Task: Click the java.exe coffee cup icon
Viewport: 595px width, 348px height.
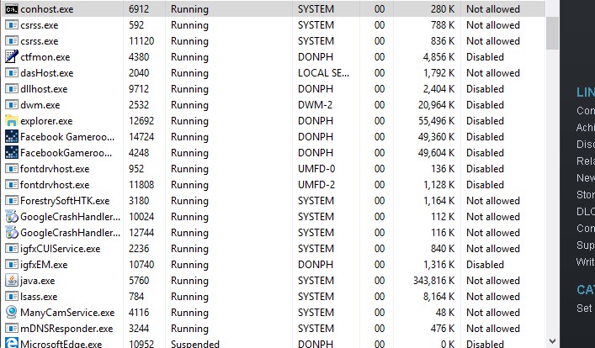Action: pyautogui.click(x=12, y=280)
